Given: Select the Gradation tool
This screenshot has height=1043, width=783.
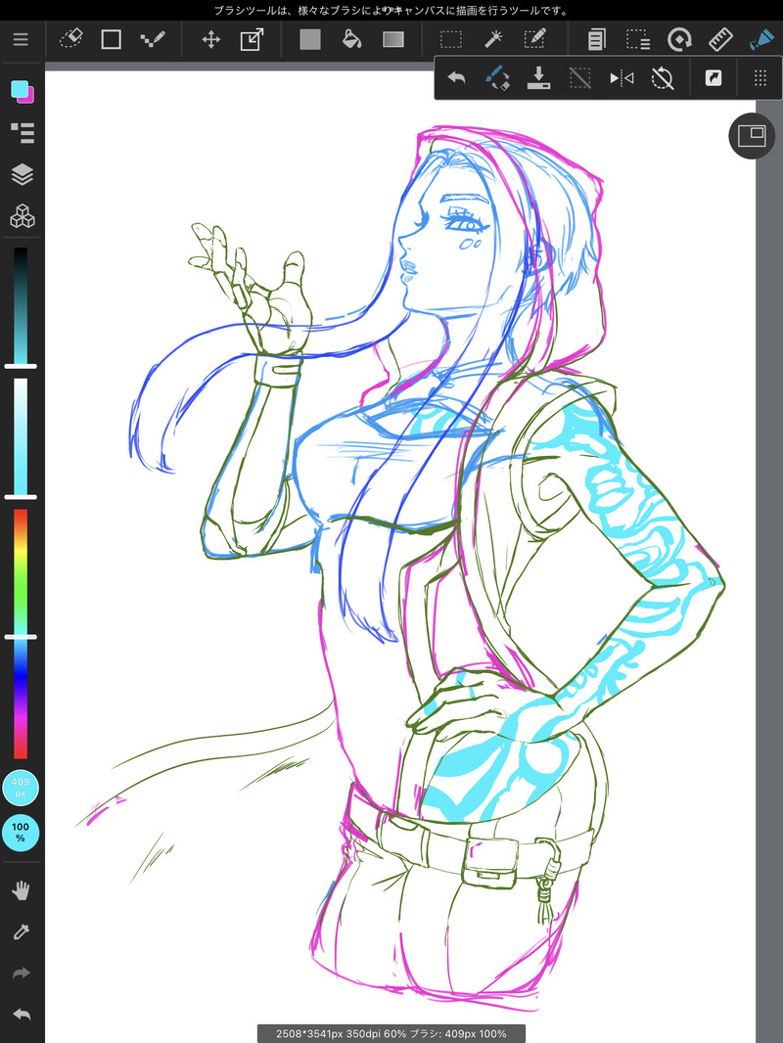Looking at the screenshot, I should [x=393, y=39].
